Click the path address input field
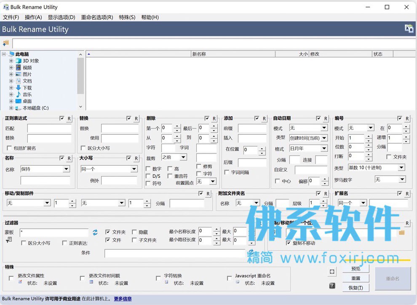This screenshot has width=417, height=305. pyautogui.click(x=214, y=43)
